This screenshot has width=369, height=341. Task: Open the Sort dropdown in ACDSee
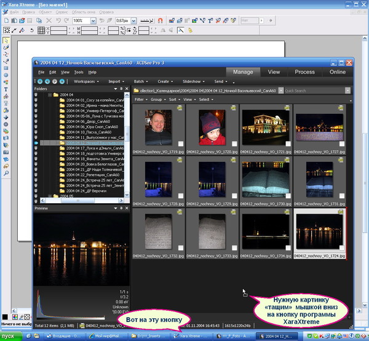pos(175,99)
